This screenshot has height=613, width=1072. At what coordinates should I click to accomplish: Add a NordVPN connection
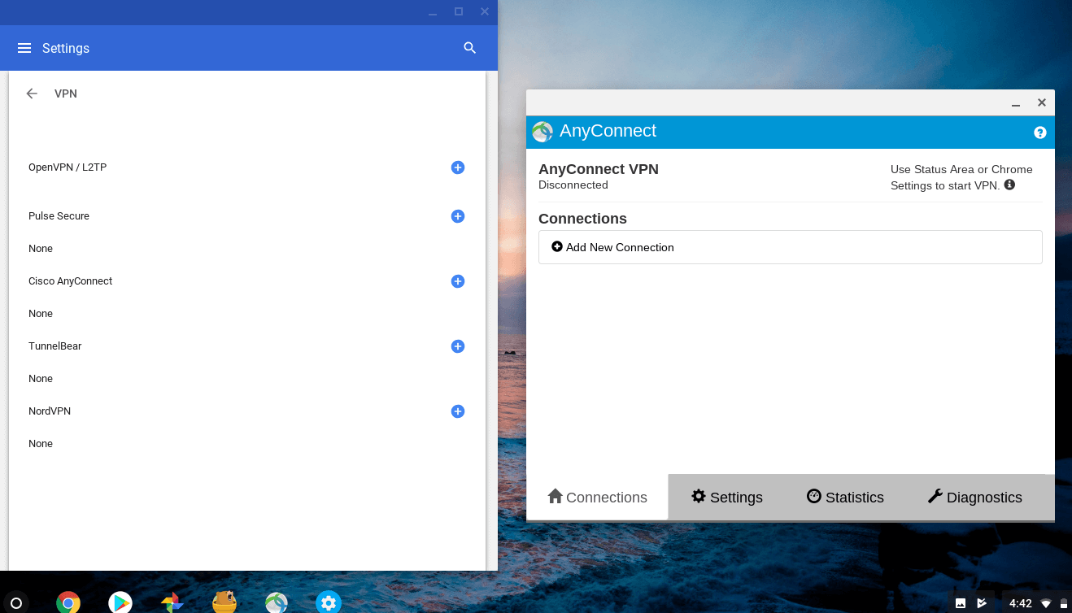[x=458, y=411]
